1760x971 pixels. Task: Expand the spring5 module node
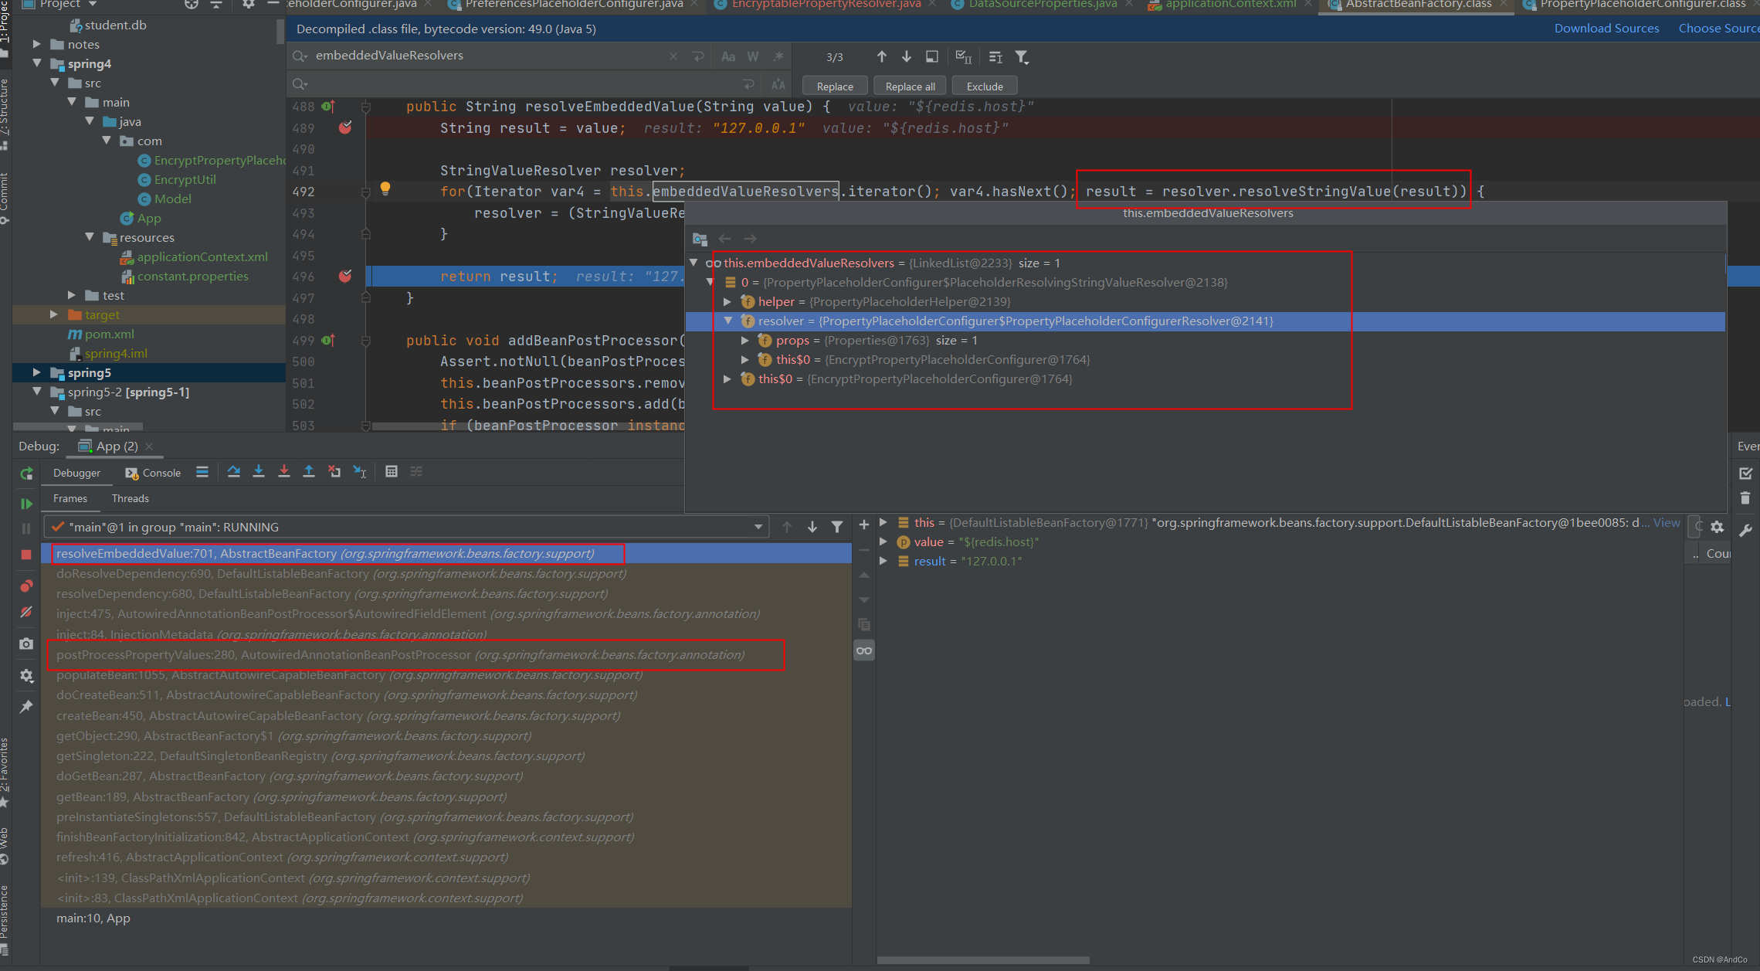click(36, 372)
